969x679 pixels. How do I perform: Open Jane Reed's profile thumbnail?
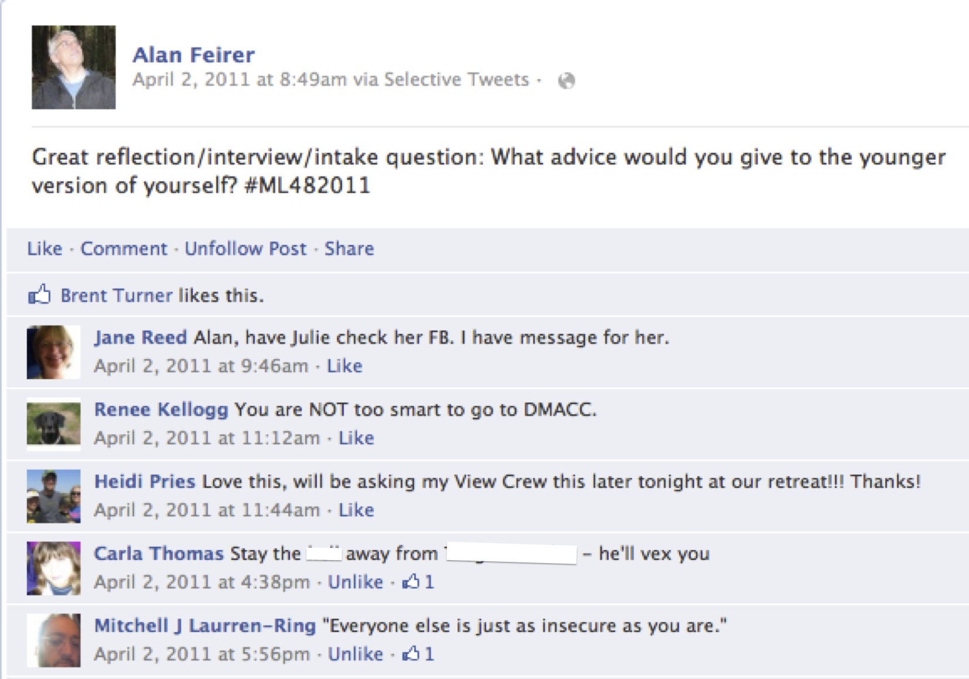click(x=53, y=352)
